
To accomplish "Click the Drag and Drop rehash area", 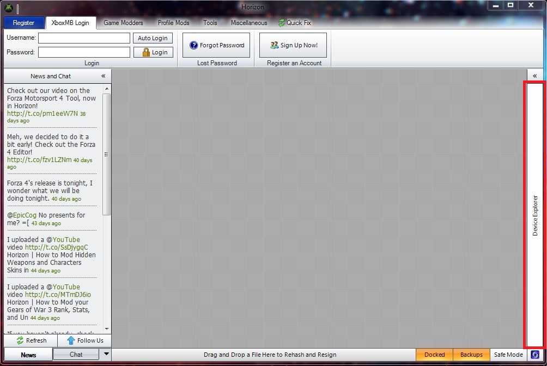I will [x=270, y=355].
